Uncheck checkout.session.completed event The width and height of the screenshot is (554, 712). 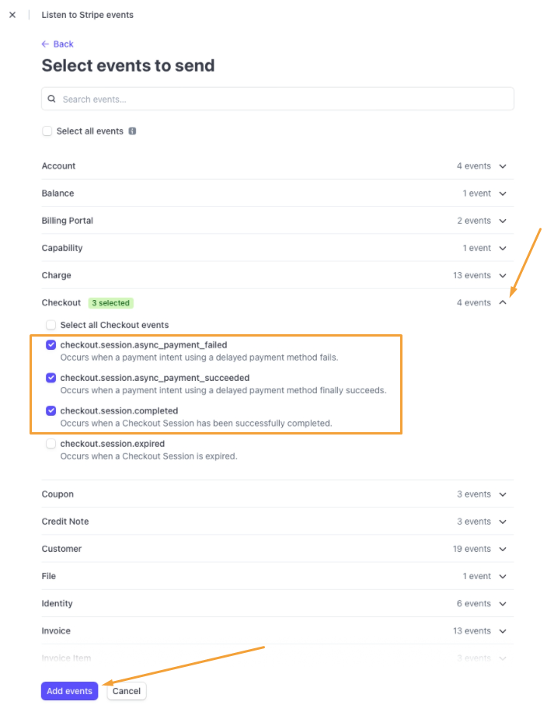[x=51, y=411]
